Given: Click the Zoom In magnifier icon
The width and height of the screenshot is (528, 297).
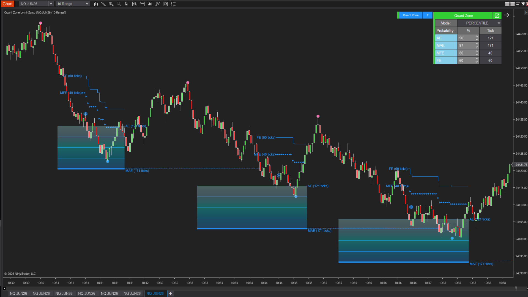Looking at the screenshot, I should click(x=111, y=4).
